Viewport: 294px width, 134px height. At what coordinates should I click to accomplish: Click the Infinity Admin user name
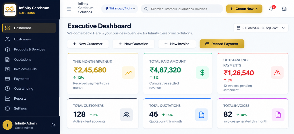coord(26,123)
